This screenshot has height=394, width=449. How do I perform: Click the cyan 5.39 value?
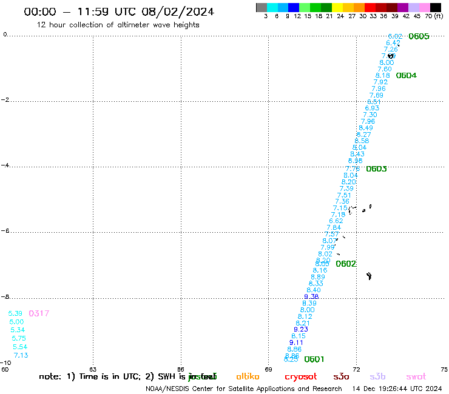pos(15,313)
